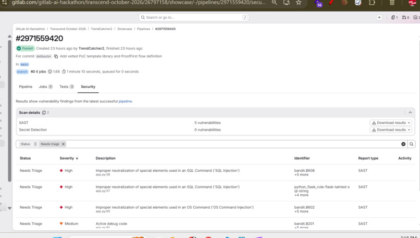Image resolution: width=420 pixels, height=238 pixels.
Task: Open the browser extensions puzzle icon
Action: coord(372,3)
